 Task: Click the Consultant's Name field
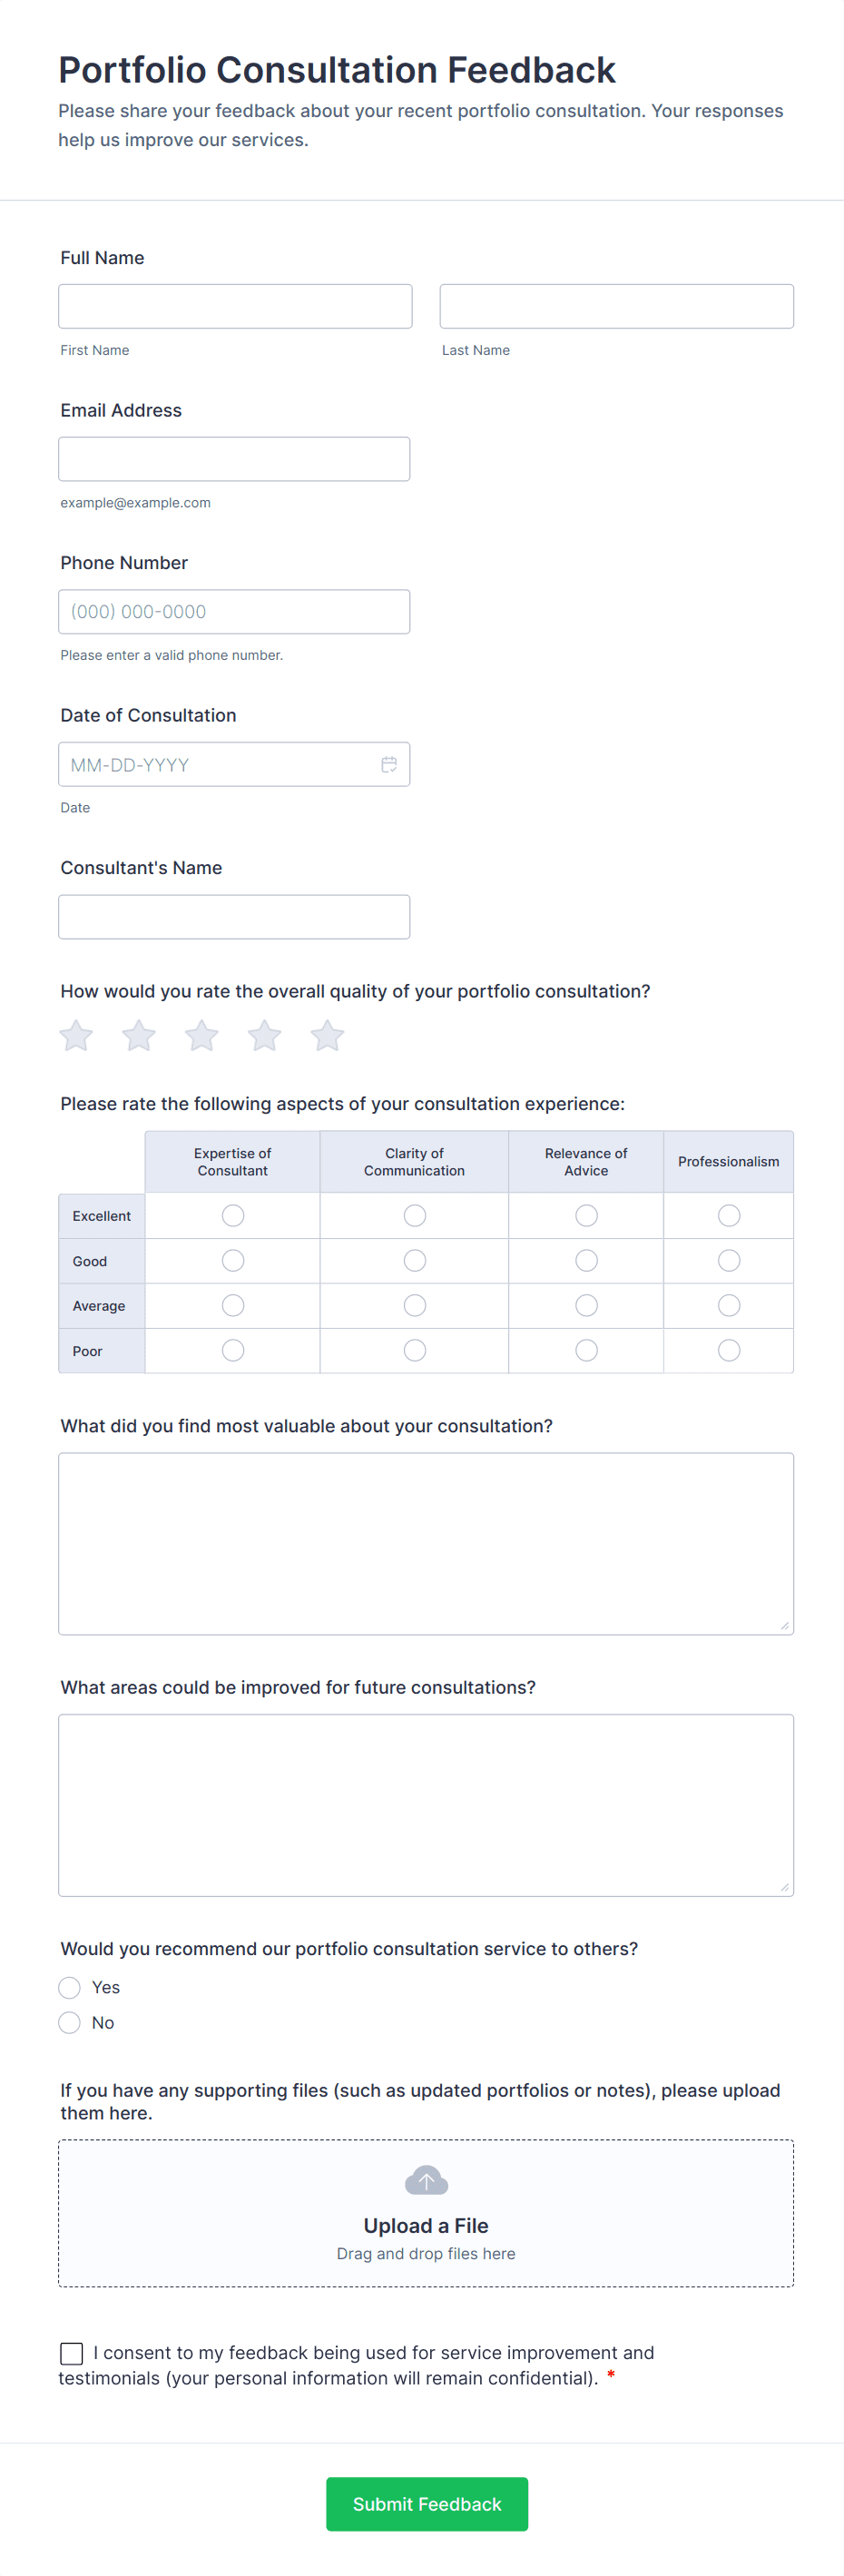click(234, 917)
